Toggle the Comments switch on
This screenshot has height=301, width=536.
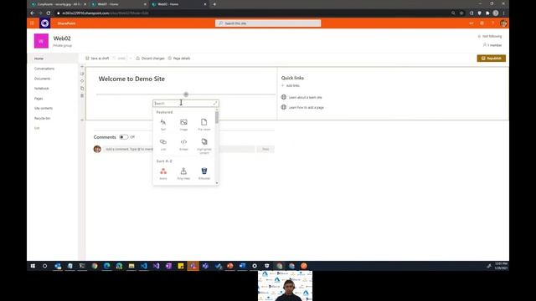123,137
